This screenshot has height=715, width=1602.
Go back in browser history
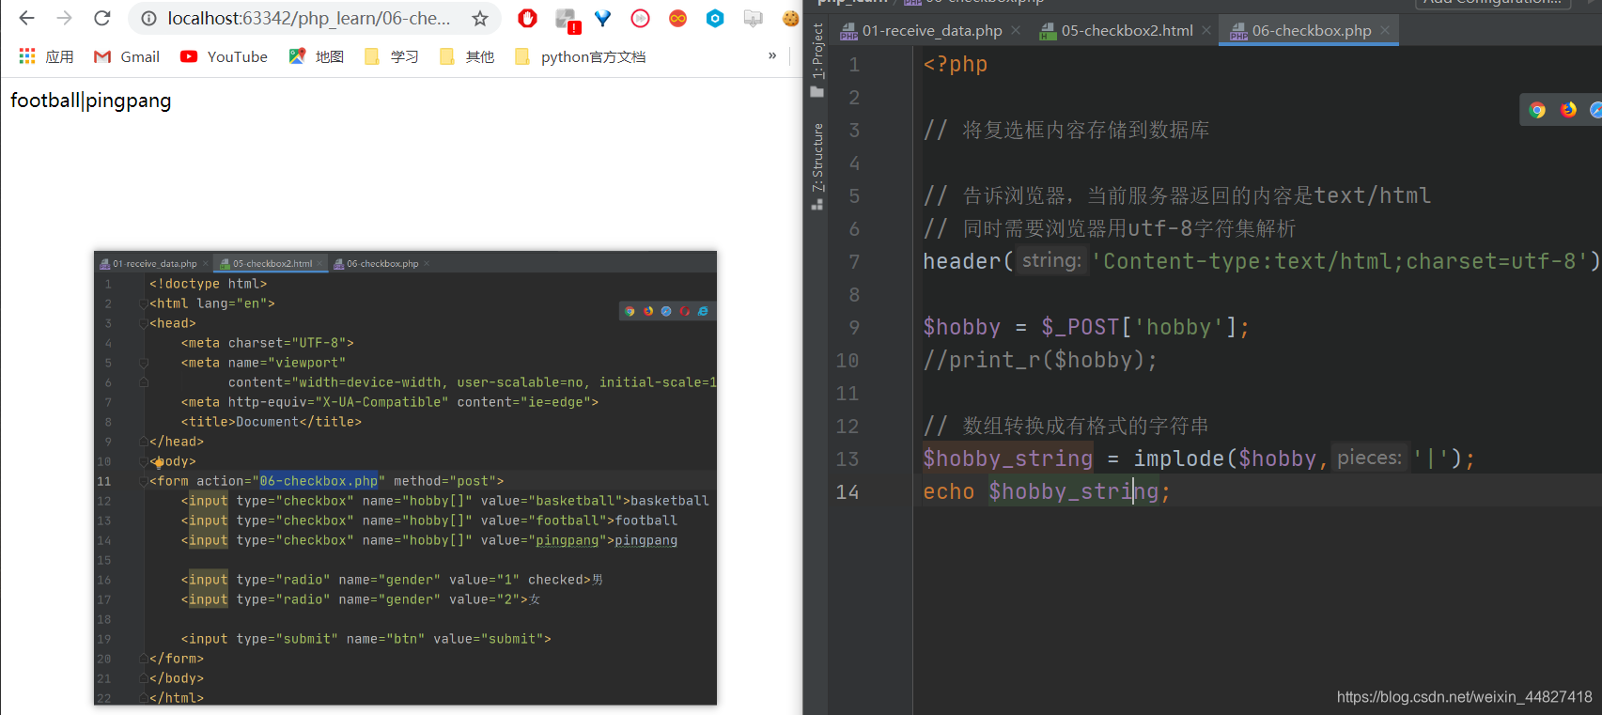pyautogui.click(x=26, y=18)
